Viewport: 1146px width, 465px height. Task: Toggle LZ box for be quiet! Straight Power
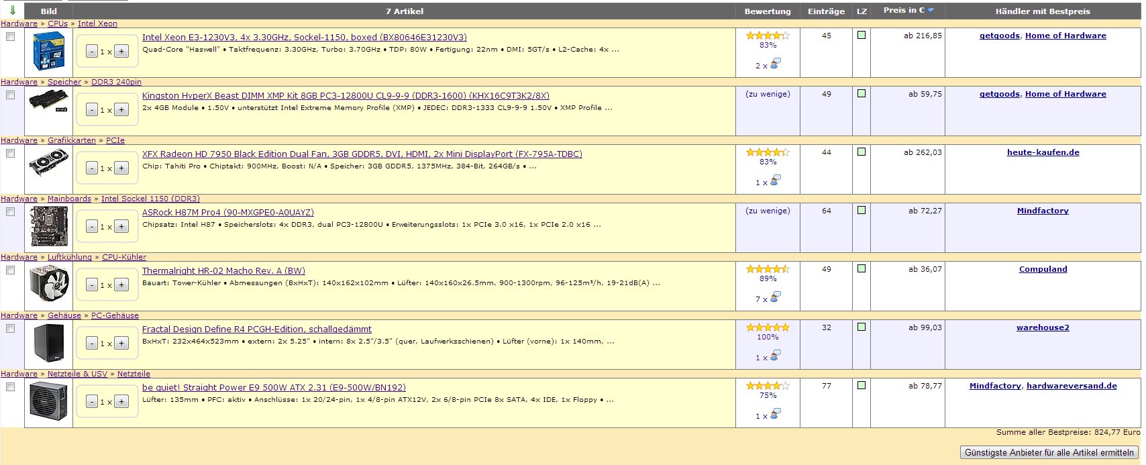pyautogui.click(x=862, y=385)
